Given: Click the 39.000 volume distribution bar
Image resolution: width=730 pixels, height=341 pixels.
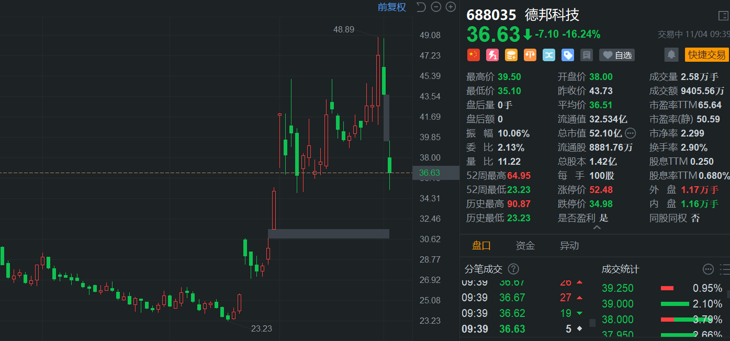Looking at the screenshot, I should (675, 304).
